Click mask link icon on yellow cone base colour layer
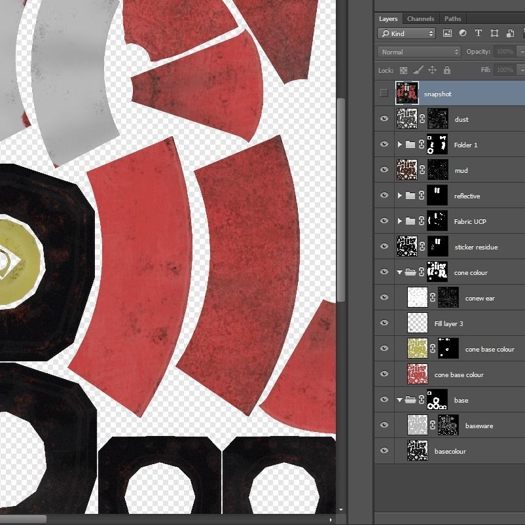 coord(433,348)
